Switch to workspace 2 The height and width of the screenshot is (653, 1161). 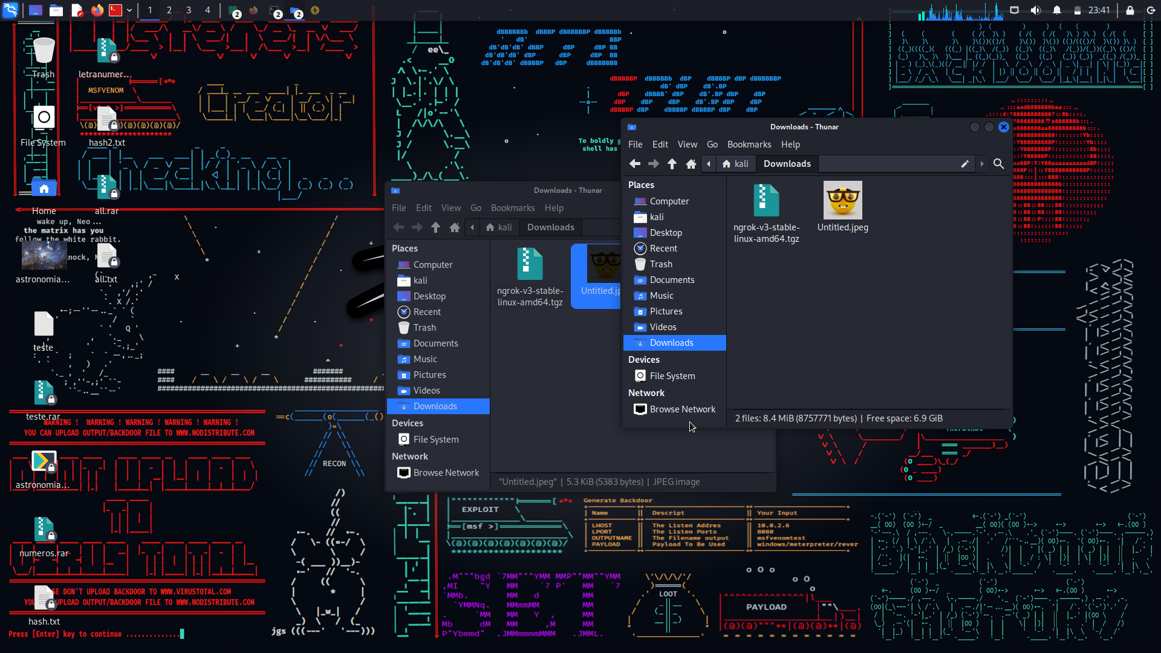tap(169, 10)
